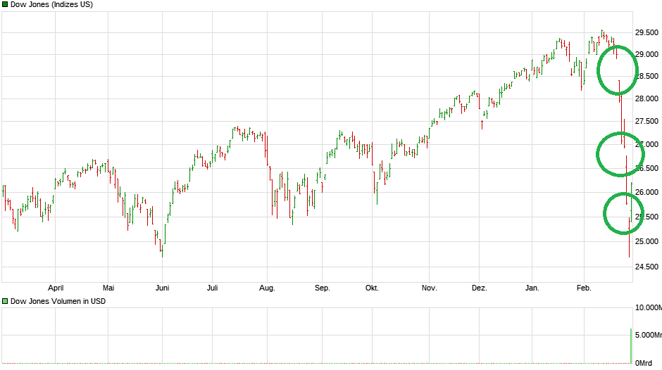Click the Aug. month axis label
The width and height of the screenshot is (662, 370).
point(267,288)
